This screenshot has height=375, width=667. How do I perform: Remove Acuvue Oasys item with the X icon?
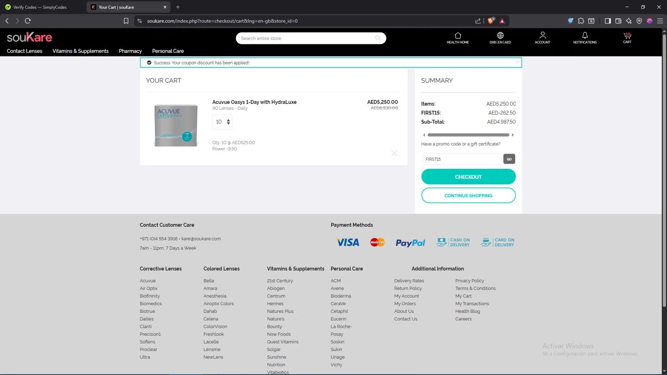tap(394, 153)
